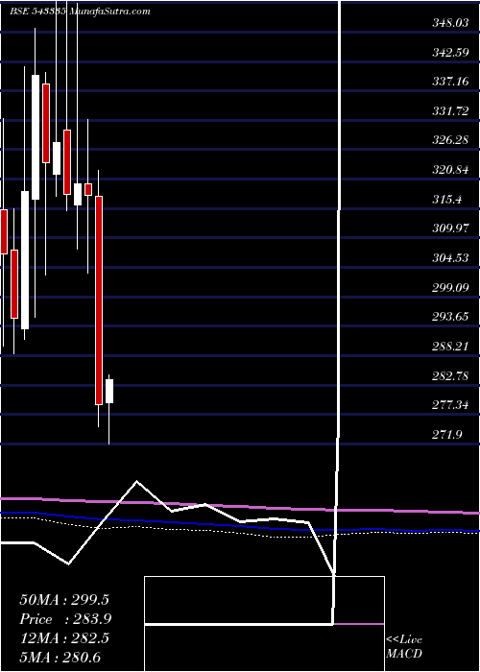Click the 299.09 price axis label

[451, 287]
